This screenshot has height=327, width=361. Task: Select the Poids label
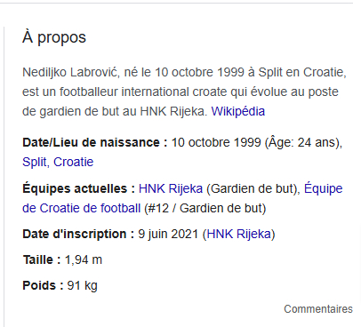[x=43, y=285]
